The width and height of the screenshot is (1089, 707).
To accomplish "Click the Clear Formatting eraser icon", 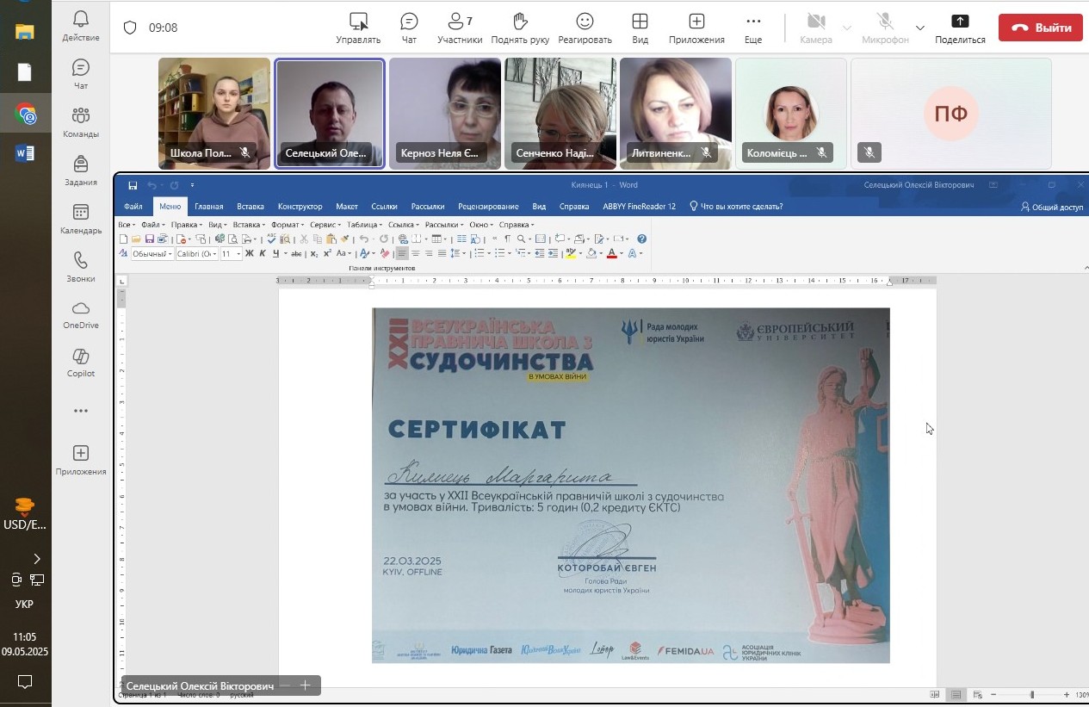I will [385, 253].
